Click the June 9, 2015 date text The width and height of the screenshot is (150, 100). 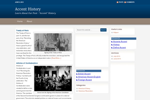click(19, 2)
